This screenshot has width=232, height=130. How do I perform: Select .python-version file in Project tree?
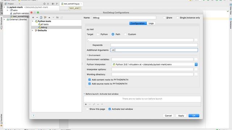pyautogui.click(x=21, y=13)
